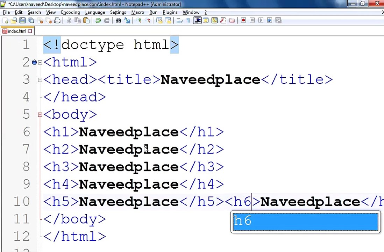Viewport: 384px width, 252px height.
Task: Close the index.html tab using its X
Action: pyautogui.click(x=30, y=31)
